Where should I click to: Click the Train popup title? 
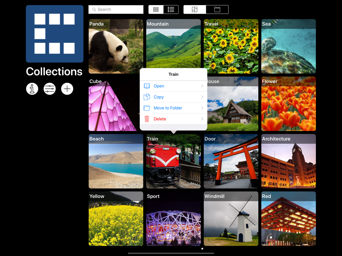173,74
